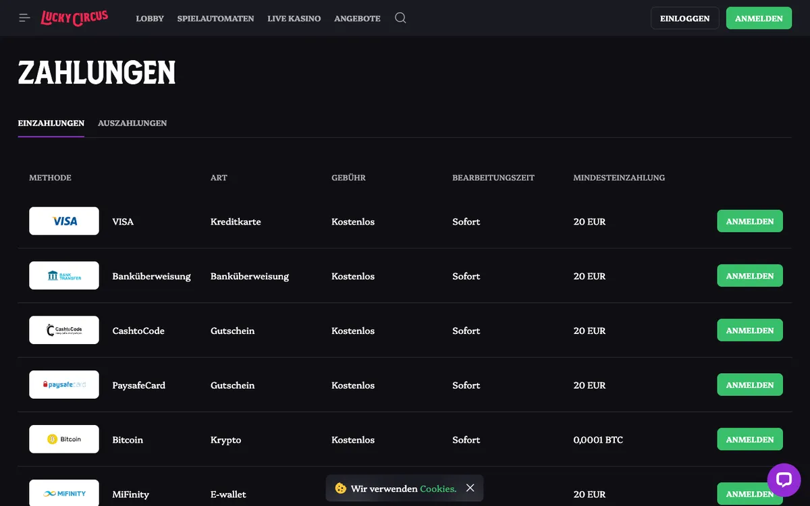Click the paysafecard logo
Viewport: 810px width, 506px height.
[64, 385]
